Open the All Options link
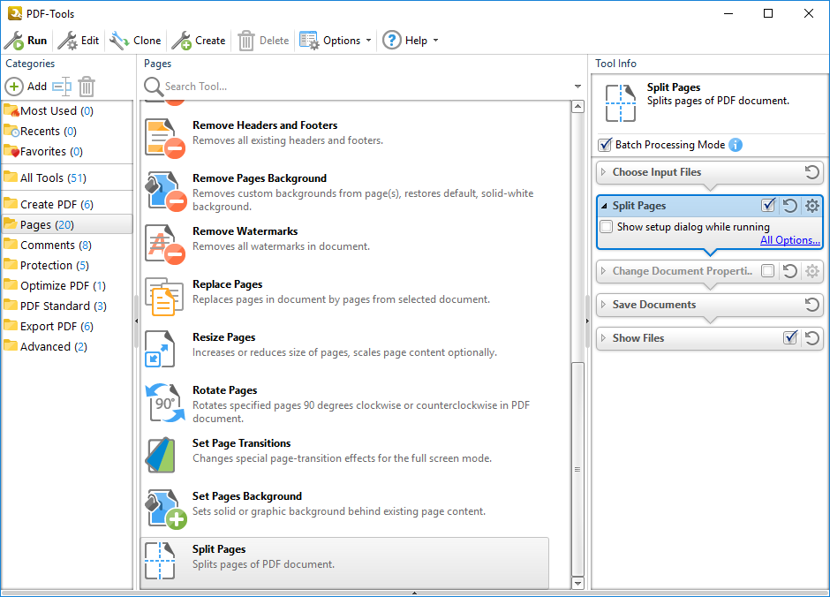 [x=789, y=240]
